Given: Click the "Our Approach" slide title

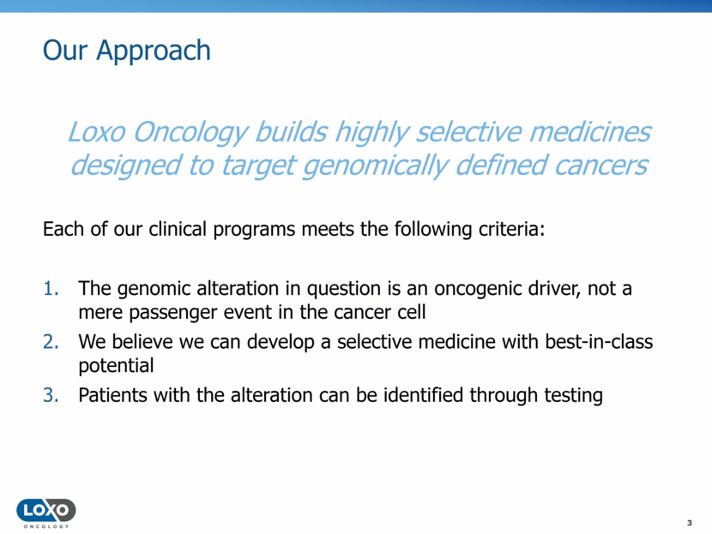Looking at the screenshot, I should (126, 50).
